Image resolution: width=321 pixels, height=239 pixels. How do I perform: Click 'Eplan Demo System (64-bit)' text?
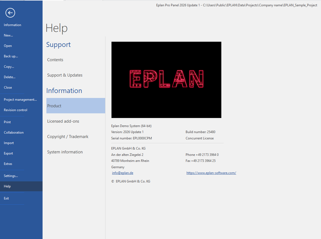tap(132, 126)
